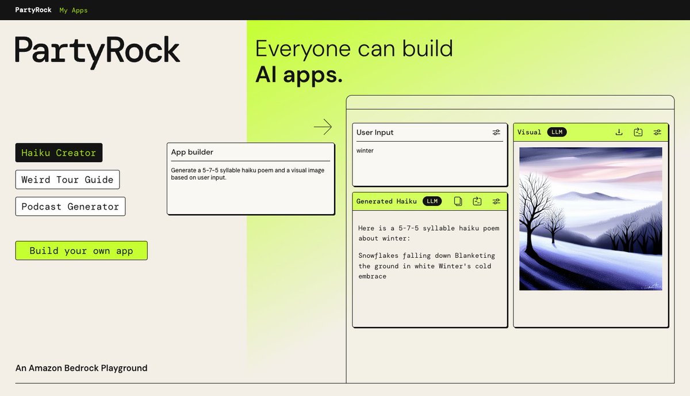The image size is (690, 396).
Task: Open the Visual widget settings
Action: 657,132
